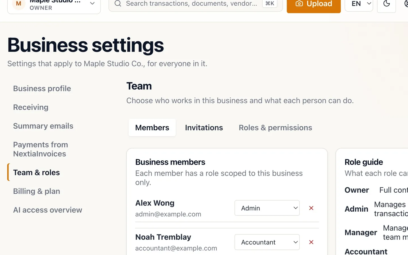Open Summary emails settings
Screen dimensions: 408x255
[x=43, y=126]
